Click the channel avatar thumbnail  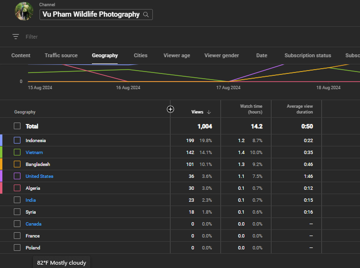tap(24, 11)
